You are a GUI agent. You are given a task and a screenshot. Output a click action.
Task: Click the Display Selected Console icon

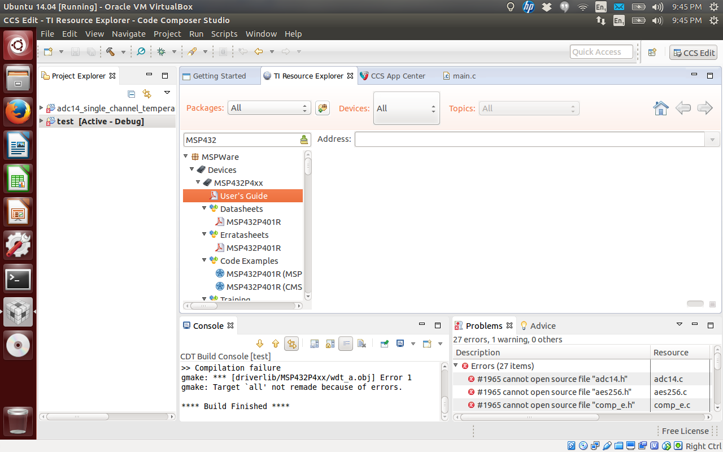(400, 344)
